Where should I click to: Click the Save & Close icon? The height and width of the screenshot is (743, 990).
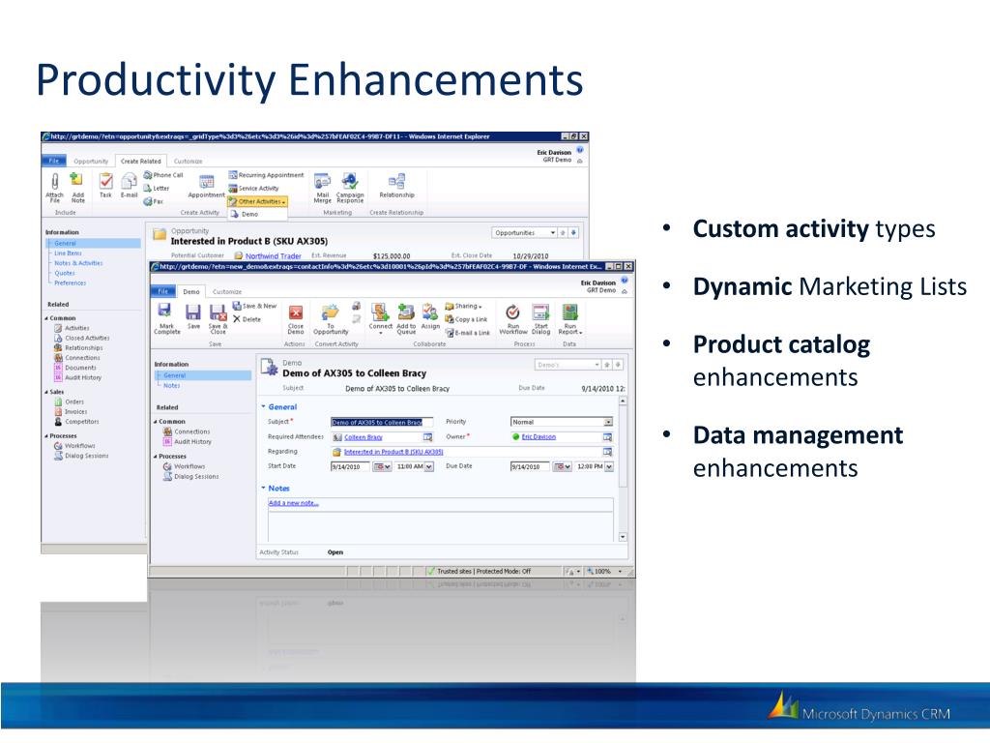click(x=218, y=318)
